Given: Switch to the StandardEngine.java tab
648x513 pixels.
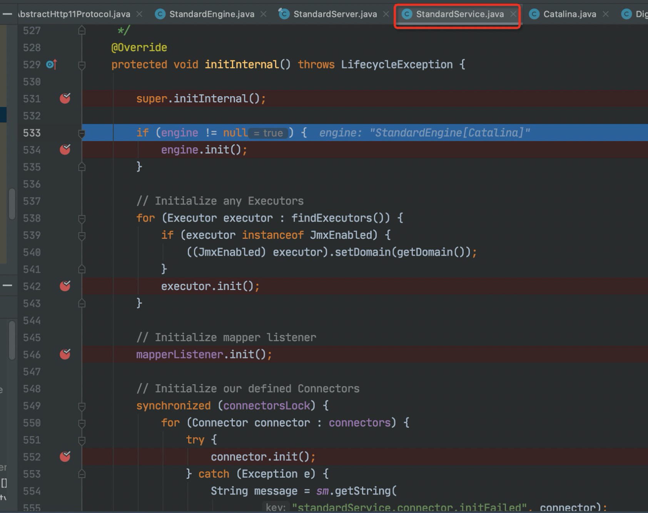Looking at the screenshot, I should click(212, 14).
